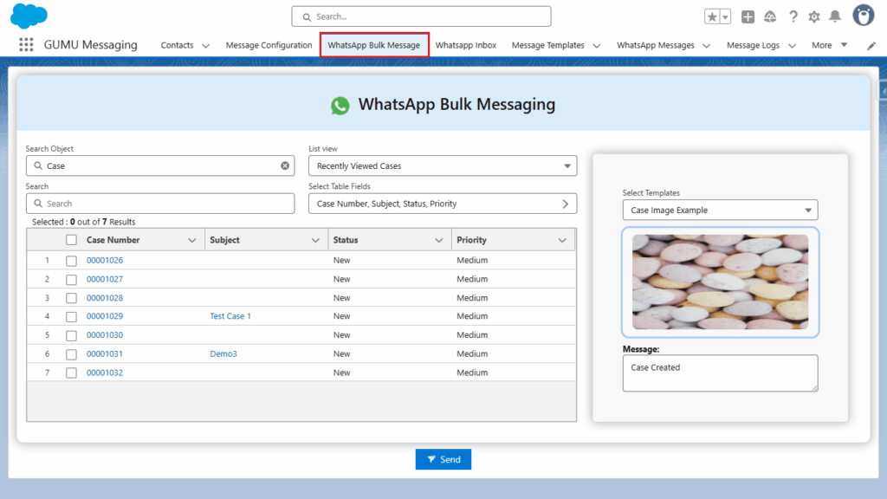Expand the Select Templates dropdown
887x499 pixels.
719,211
